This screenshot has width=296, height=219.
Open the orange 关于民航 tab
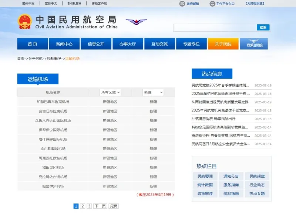[223, 44]
